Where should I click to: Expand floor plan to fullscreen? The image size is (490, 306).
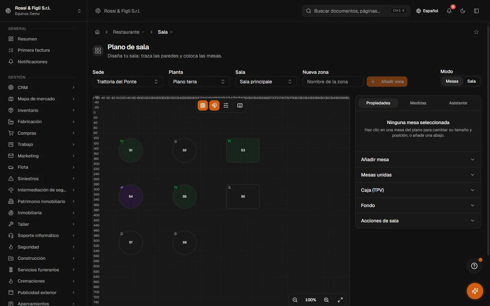click(x=340, y=300)
